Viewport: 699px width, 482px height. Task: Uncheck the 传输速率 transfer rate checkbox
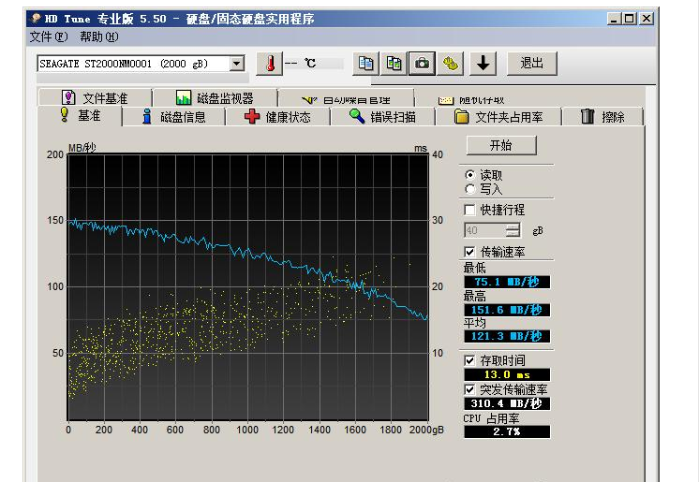tap(470, 252)
